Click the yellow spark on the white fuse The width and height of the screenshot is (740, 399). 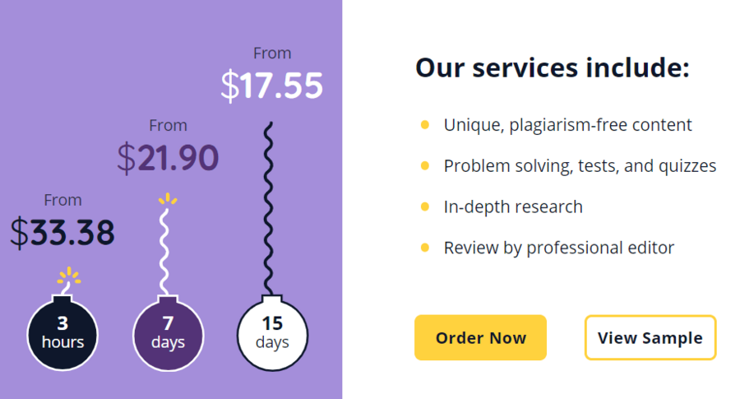tap(168, 199)
